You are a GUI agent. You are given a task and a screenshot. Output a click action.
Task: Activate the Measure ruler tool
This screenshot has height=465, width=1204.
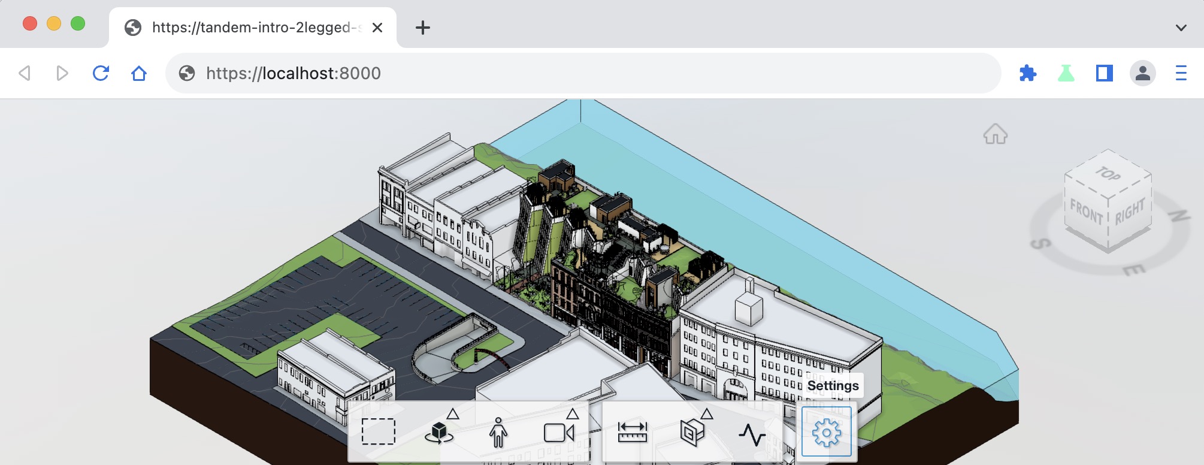tap(633, 432)
